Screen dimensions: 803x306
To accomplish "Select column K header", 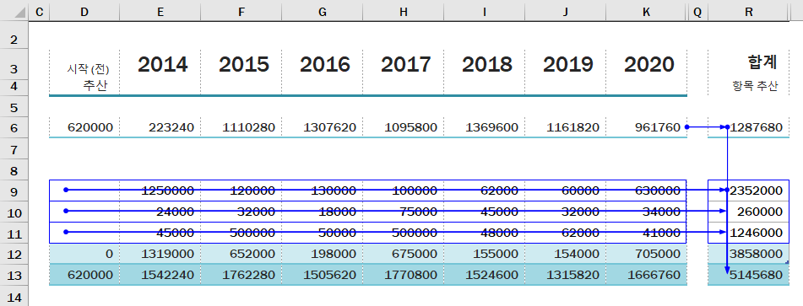I will tap(646, 13).
